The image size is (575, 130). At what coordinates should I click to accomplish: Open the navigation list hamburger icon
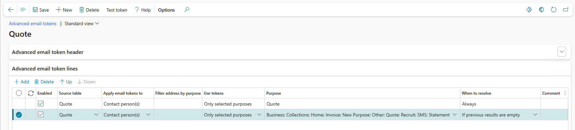(x=23, y=10)
